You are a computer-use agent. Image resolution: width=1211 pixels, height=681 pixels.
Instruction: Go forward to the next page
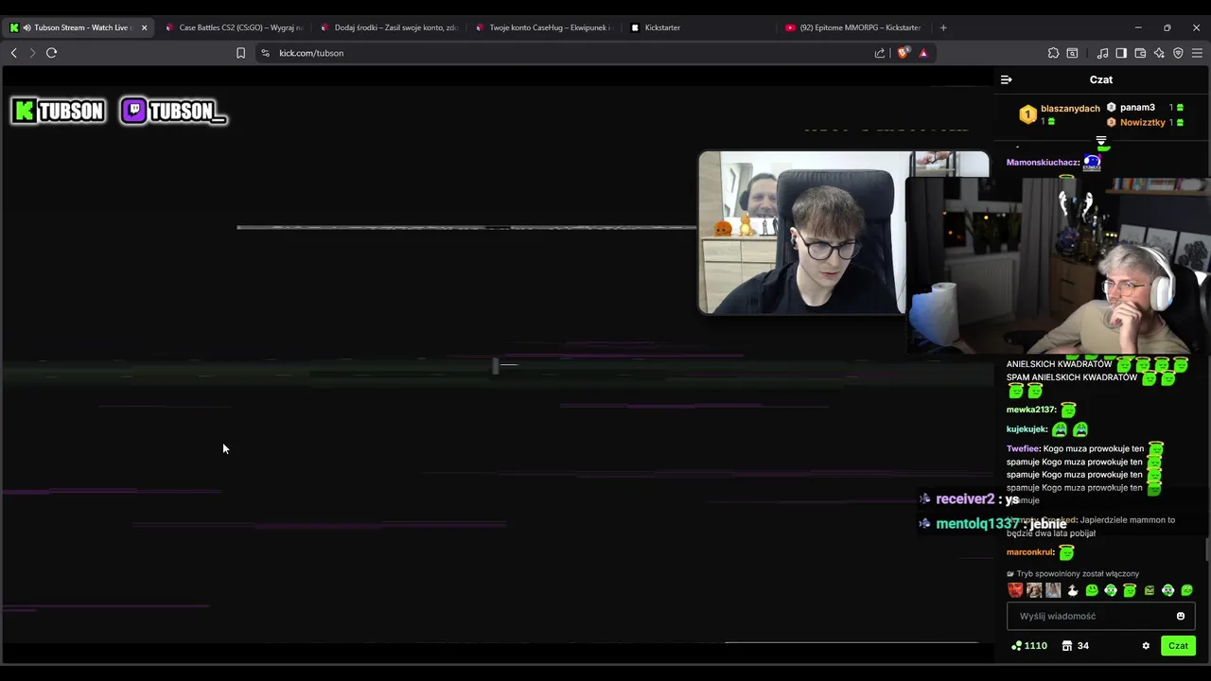coord(32,53)
